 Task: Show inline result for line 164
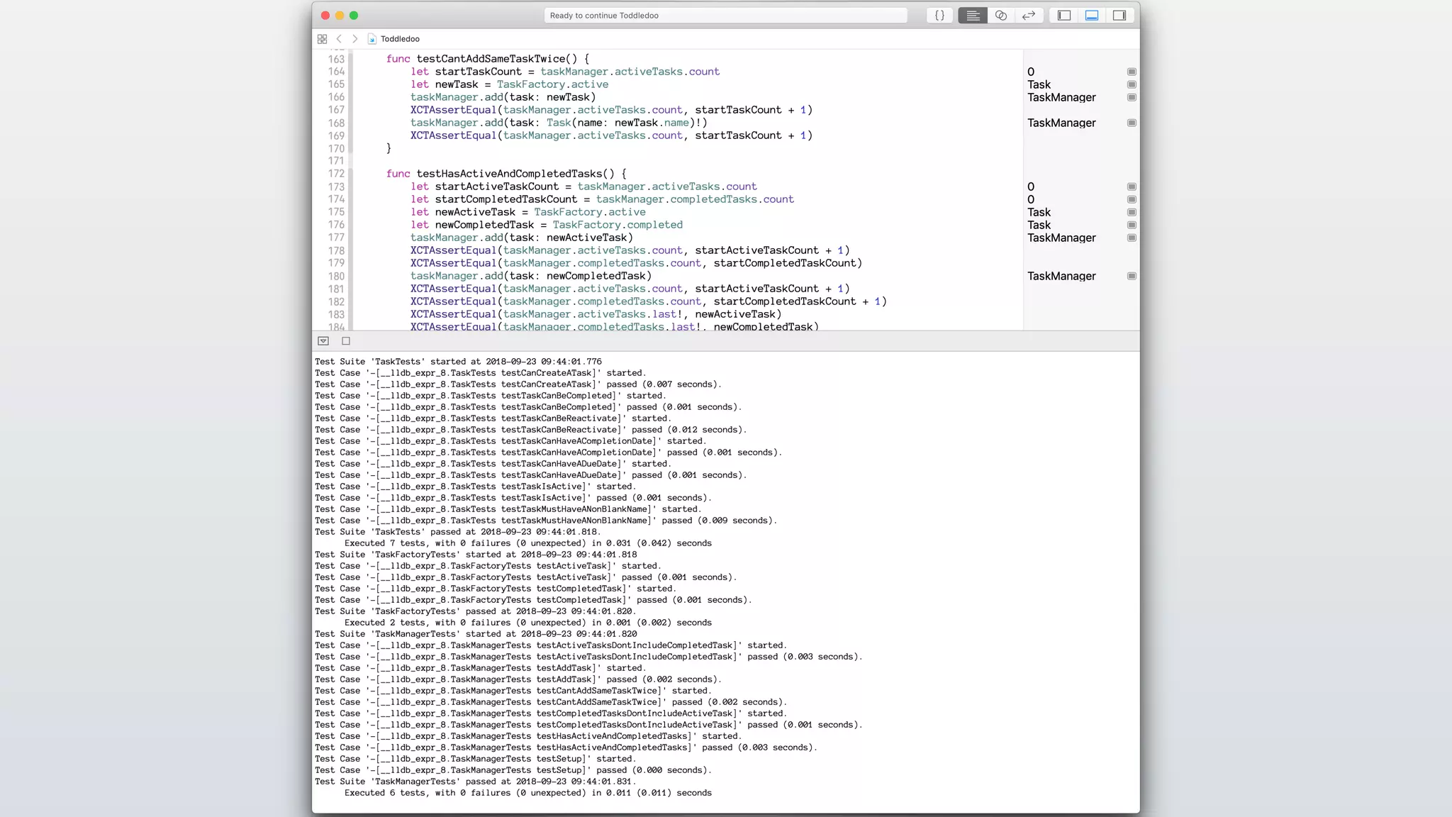[1132, 72]
